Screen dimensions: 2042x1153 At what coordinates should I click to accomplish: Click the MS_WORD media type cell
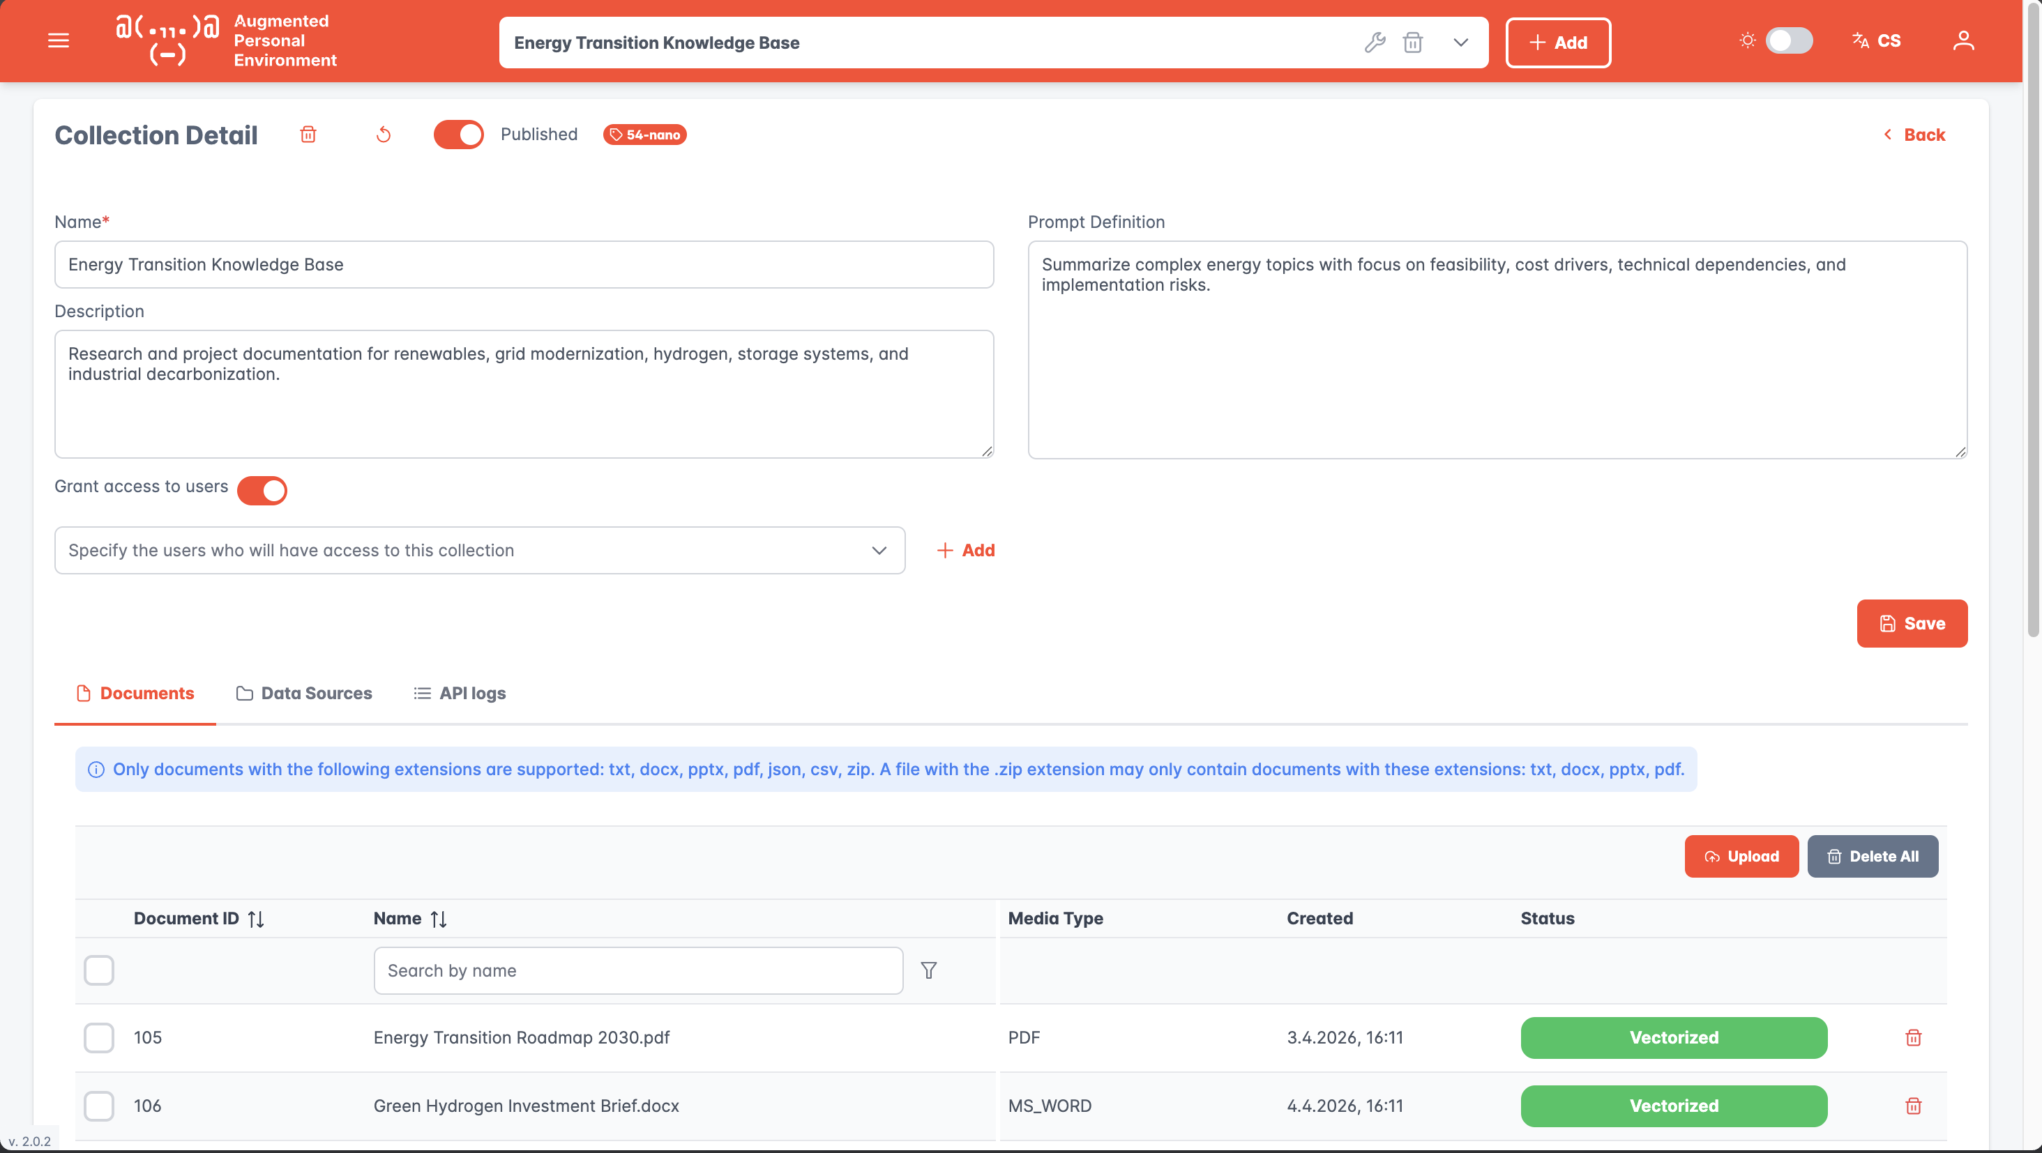pyautogui.click(x=1050, y=1106)
